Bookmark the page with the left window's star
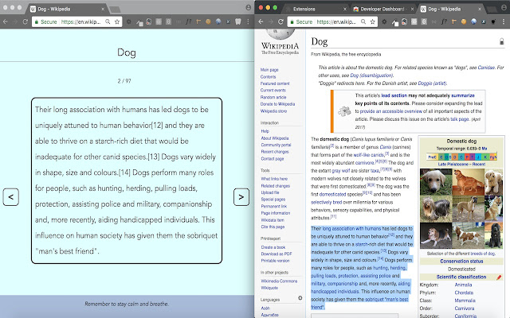 [117, 21]
